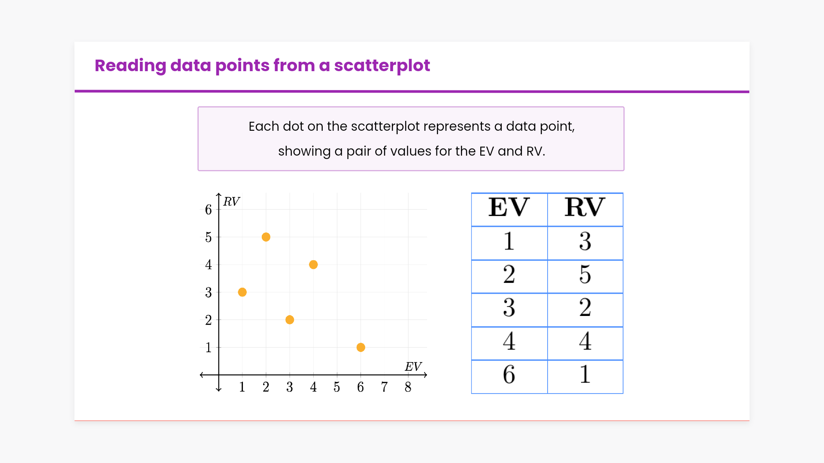
Task: Click the number 8 on the horizontal axis
Action: click(408, 388)
